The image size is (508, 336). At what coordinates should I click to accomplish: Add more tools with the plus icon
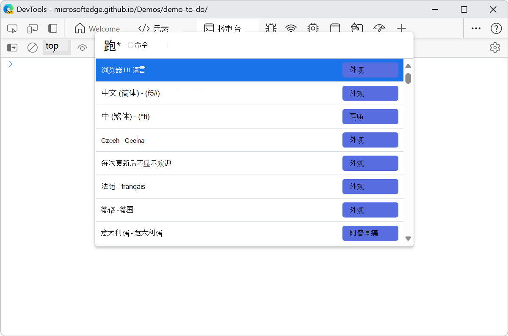tap(401, 28)
